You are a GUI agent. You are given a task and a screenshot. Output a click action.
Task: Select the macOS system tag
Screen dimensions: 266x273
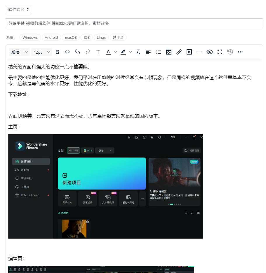(71, 37)
